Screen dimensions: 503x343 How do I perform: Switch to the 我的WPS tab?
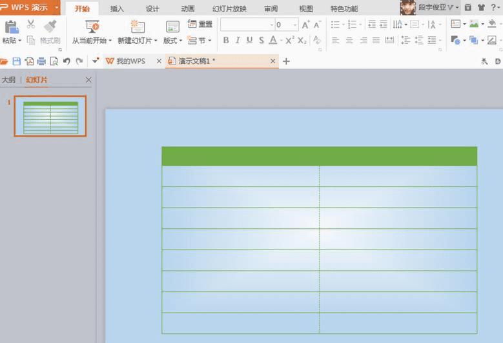pyautogui.click(x=131, y=61)
